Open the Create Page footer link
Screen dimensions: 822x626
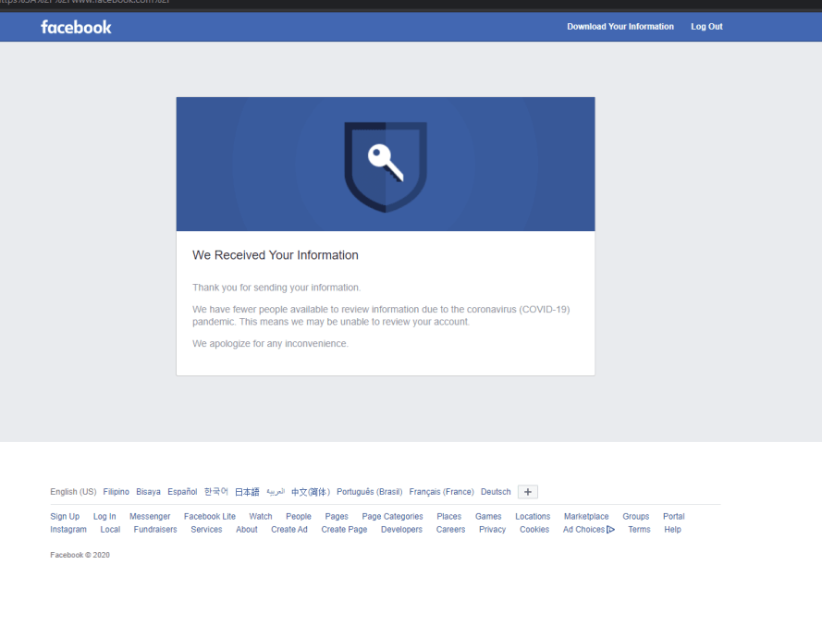pos(344,530)
